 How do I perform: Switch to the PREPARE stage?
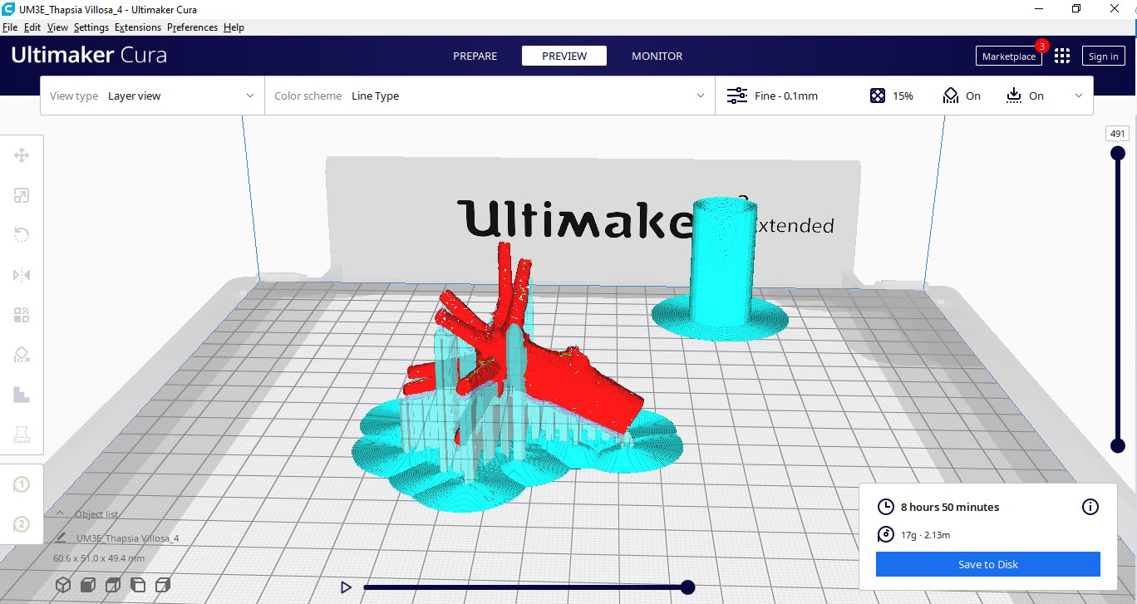click(475, 56)
